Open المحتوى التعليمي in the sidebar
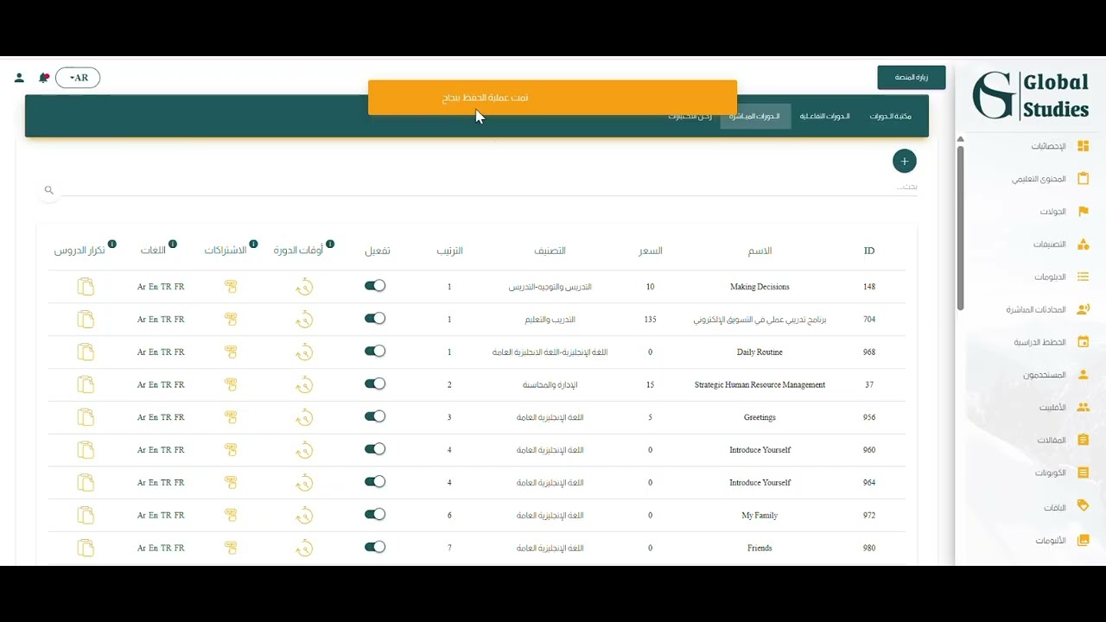 click(1051, 179)
